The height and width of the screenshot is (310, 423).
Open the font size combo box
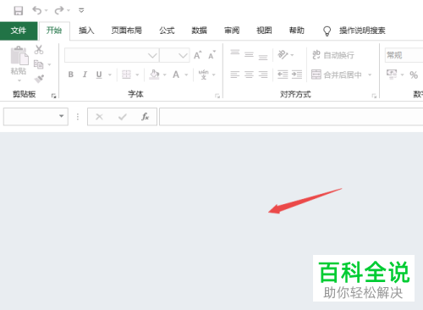click(x=174, y=55)
